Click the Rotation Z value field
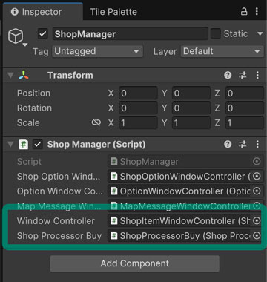The height and width of the screenshot is (282, 267). tap(245, 108)
